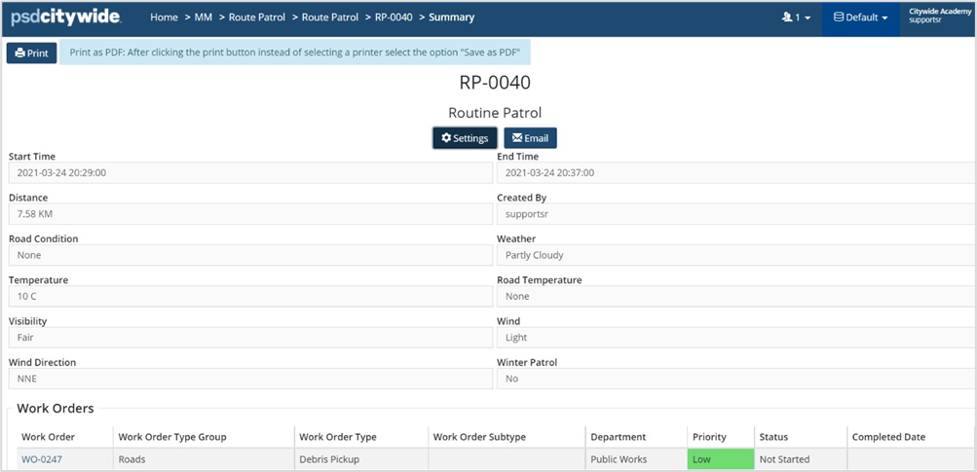Click the Temperature field 10 C
Image resolution: width=977 pixels, height=472 pixels.
(250, 297)
